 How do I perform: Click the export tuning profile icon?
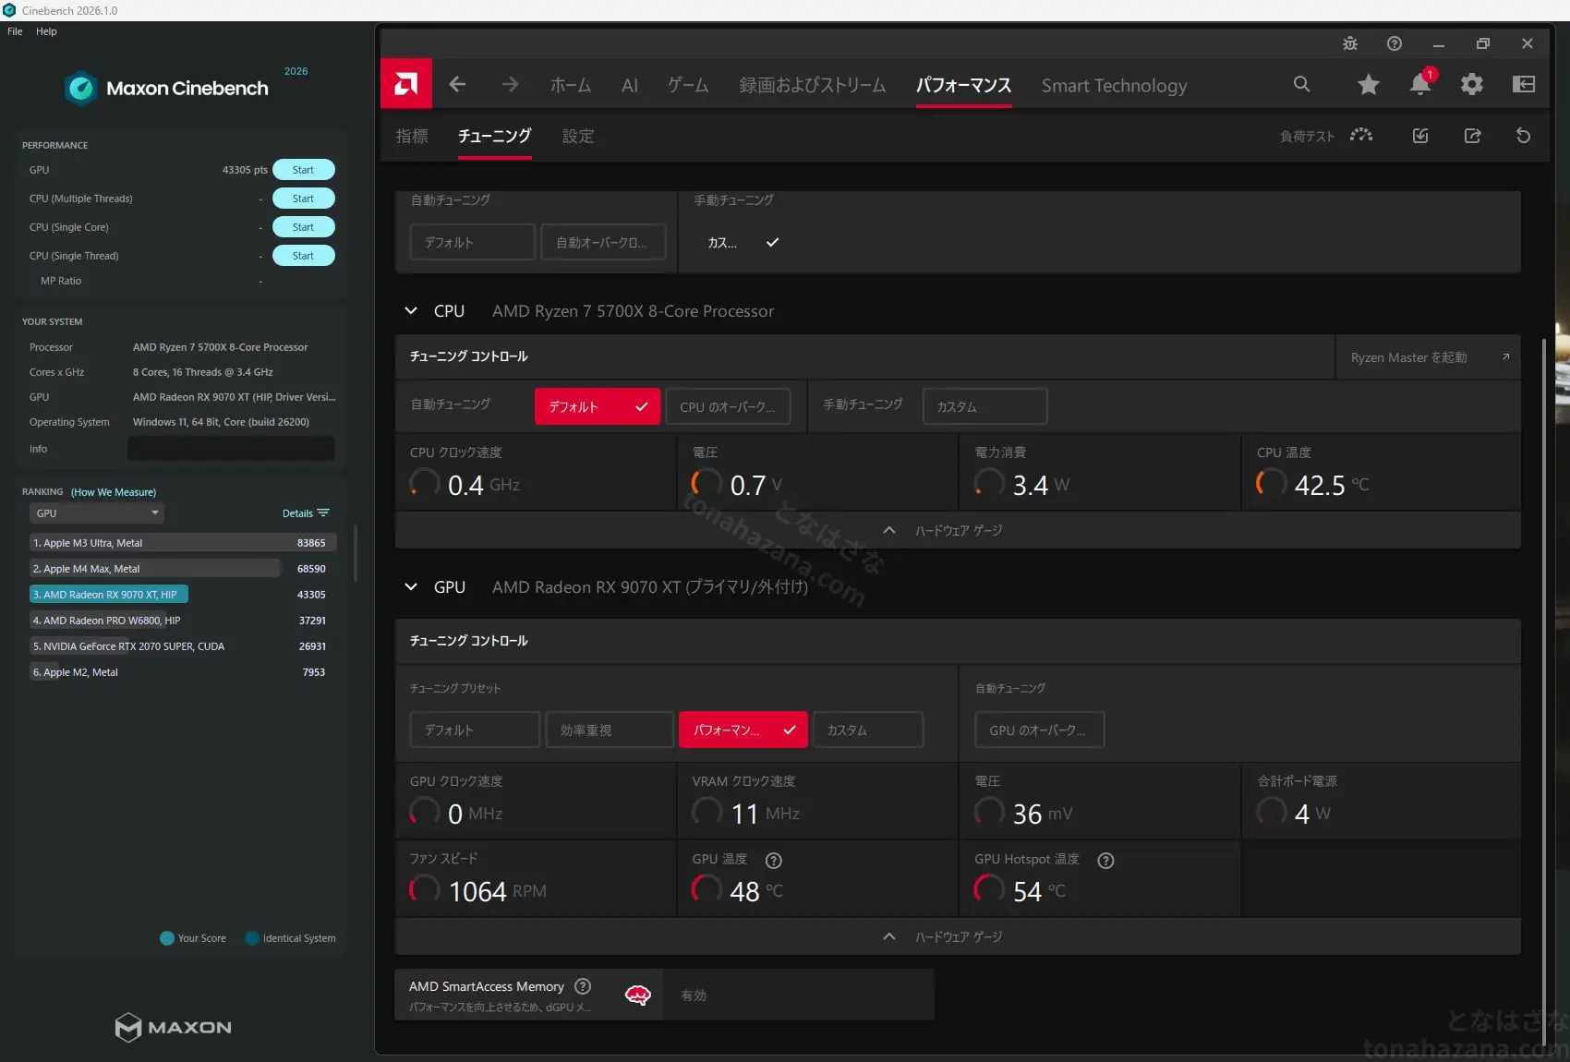click(x=1473, y=136)
